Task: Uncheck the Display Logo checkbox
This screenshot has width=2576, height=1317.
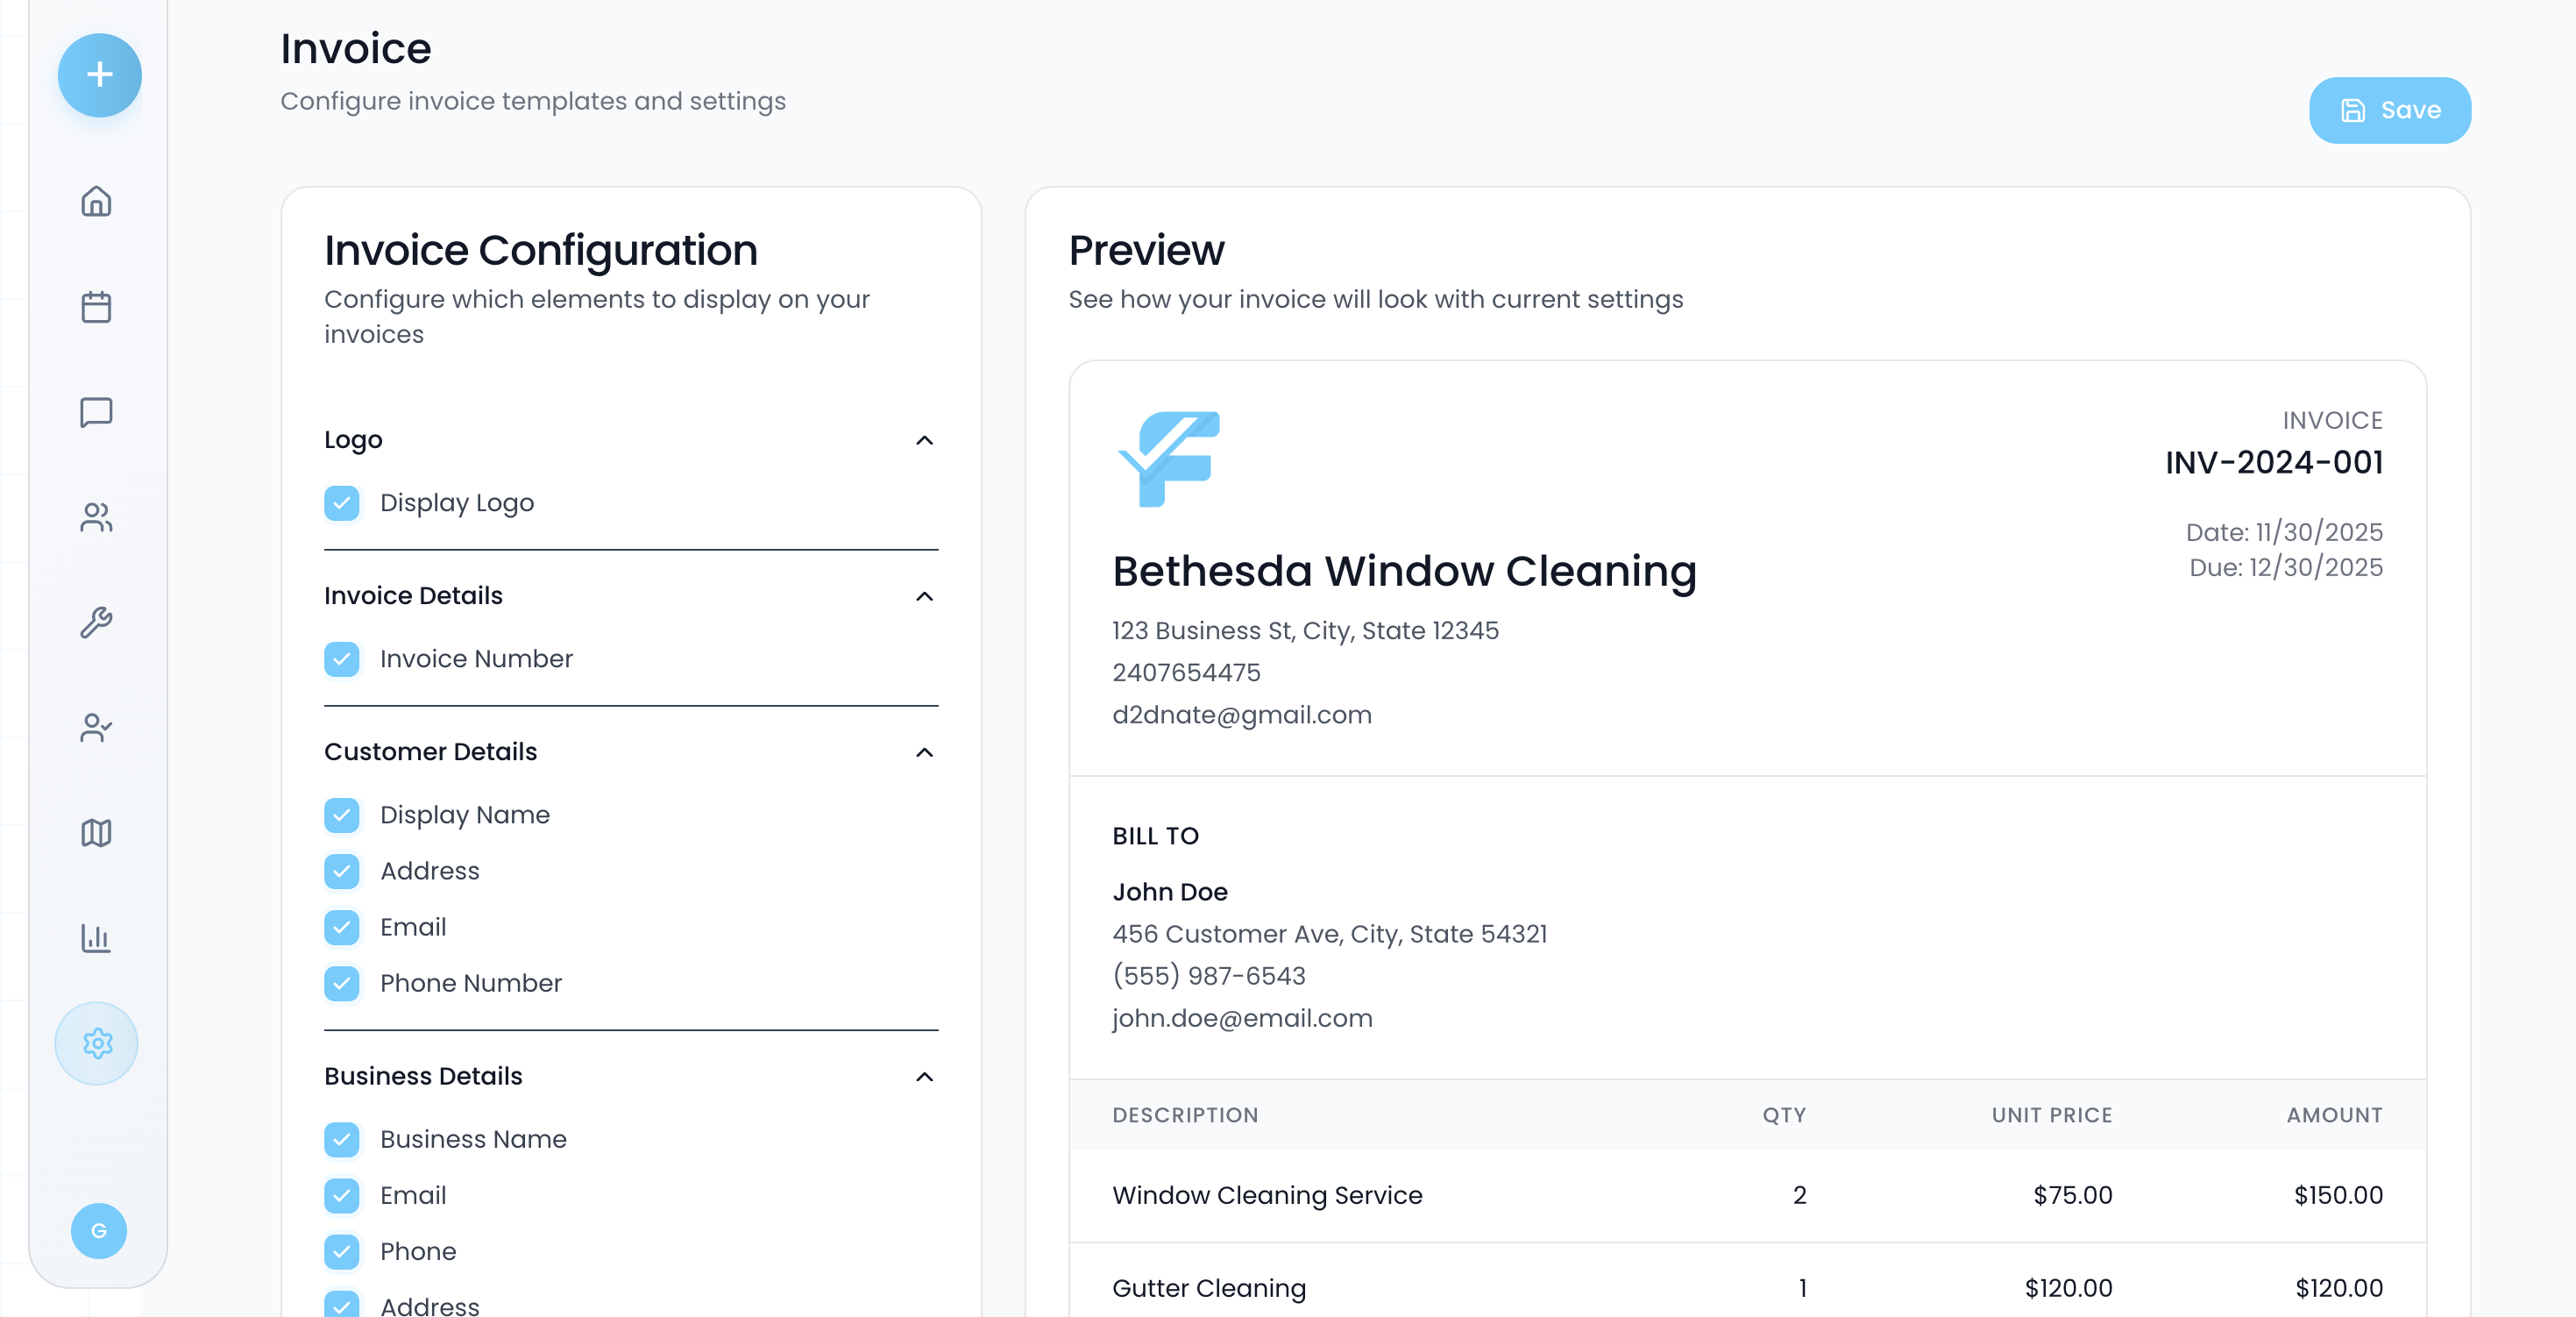Action: (x=342, y=503)
